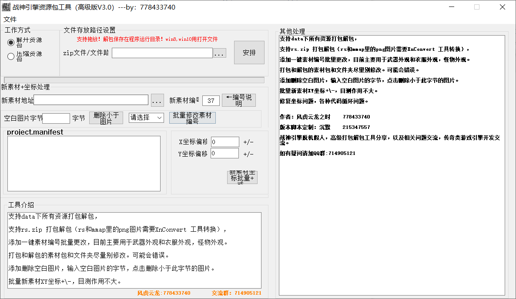The height and width of the screenshot is (299, 516).
Task: Open the 文件 menu
Action: (x=10, y=20)
